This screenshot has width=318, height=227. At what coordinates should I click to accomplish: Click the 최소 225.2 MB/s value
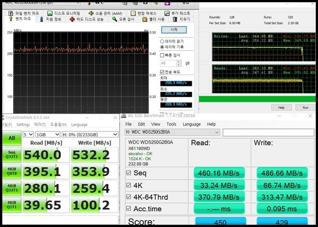[x=176, y=94]
